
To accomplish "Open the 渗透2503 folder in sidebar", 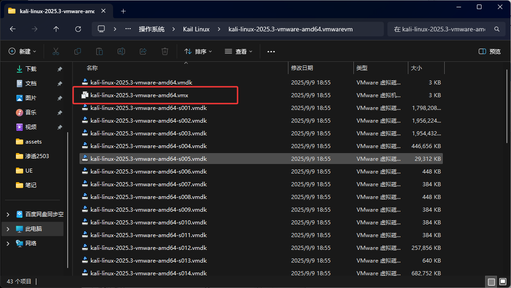I will pos(37,156).
